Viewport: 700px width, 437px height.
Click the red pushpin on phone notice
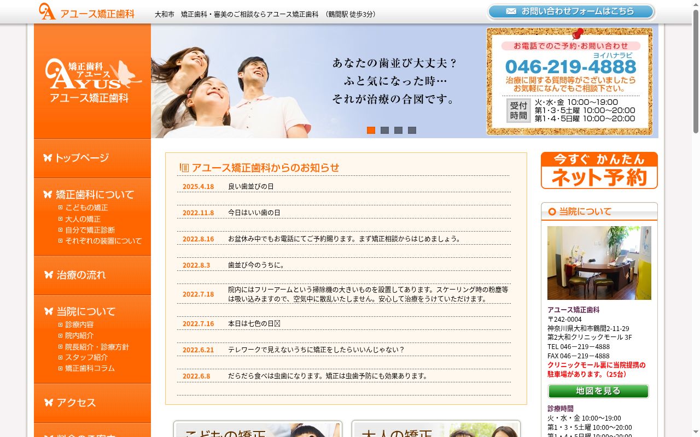pos(577,34)
